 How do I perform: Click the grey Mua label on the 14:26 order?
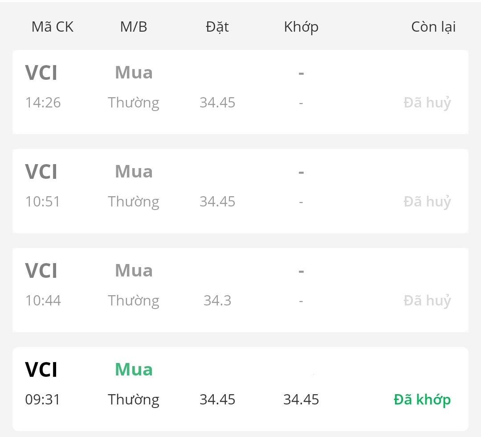(x=134, y=73)
